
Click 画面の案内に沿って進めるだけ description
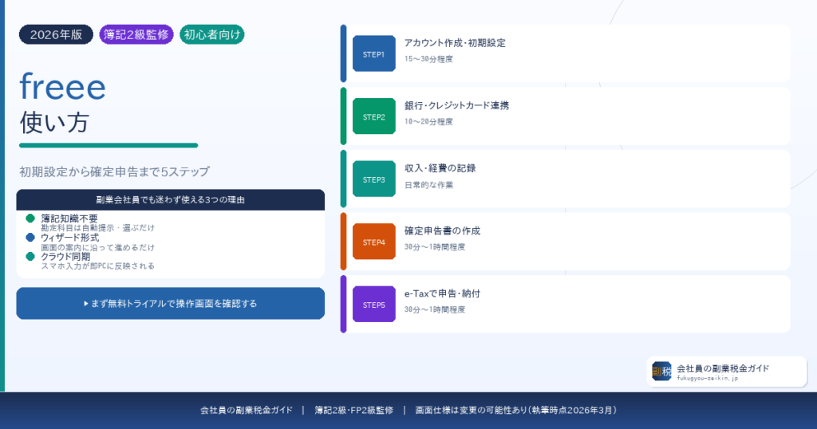[98, 247]
